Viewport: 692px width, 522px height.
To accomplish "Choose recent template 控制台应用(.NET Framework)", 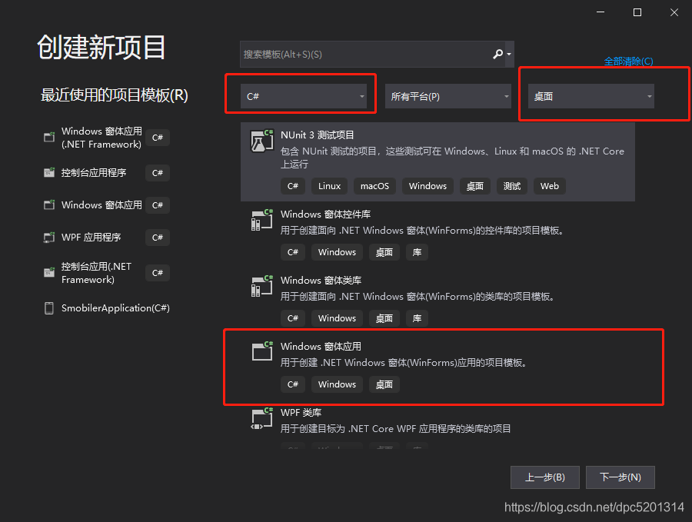I will [96, 273].
